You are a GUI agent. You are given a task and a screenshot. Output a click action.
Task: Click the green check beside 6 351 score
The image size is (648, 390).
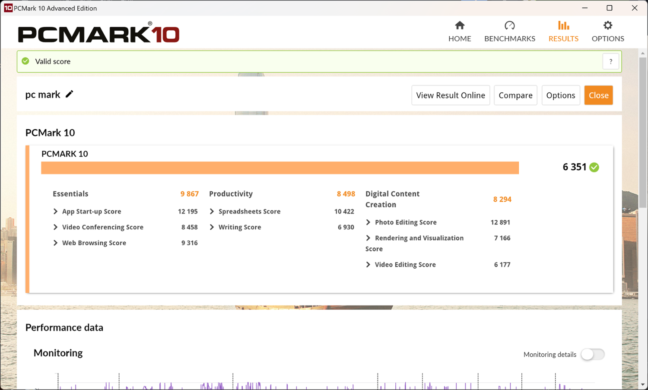click(x=594, y=168)
